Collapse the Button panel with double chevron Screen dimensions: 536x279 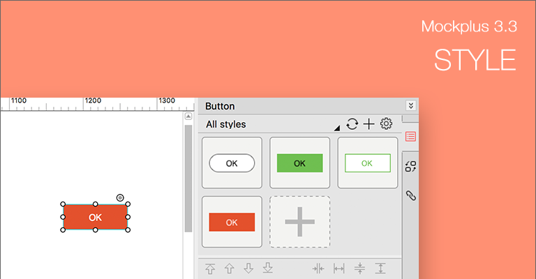[411, 105]
